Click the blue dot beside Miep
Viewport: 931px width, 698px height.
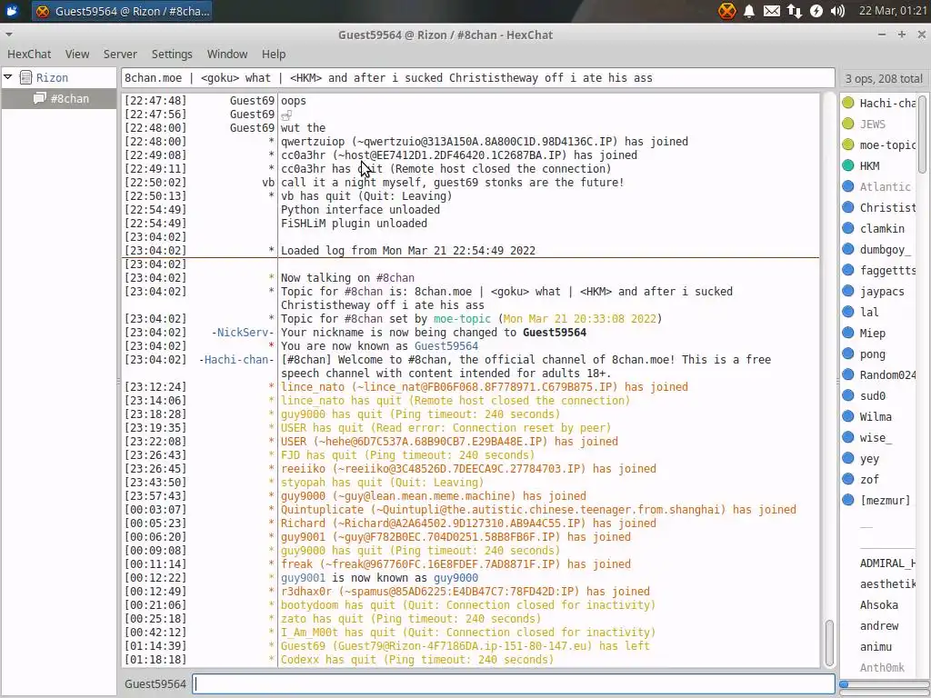tap(848, 333)
